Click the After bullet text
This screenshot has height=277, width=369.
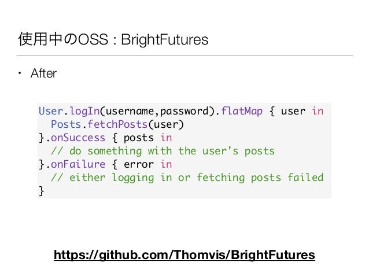tap(43, 73)
